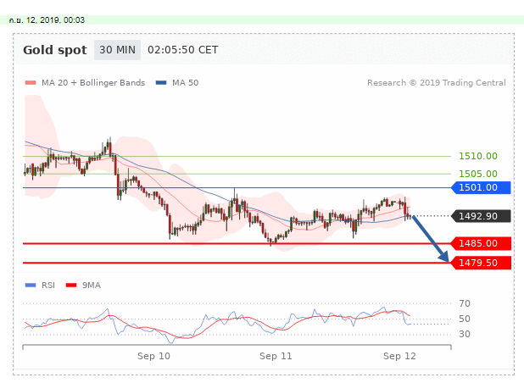524x383 pixels.
Task: Click the MA 50 blue legend swatch
Action: click(x=161, y=83)
